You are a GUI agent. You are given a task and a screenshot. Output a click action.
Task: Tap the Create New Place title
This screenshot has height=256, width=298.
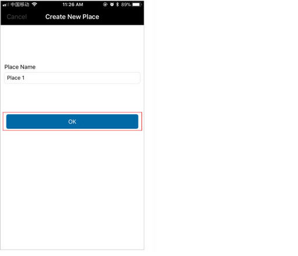point(72,17)
